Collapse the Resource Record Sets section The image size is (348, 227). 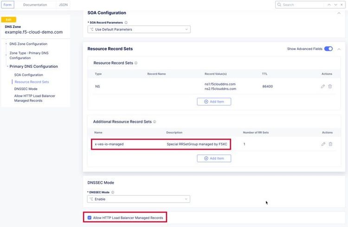[x=339, y=49]
